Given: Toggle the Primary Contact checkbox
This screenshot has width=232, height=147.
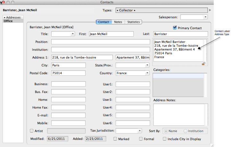Looking at the screenshot, I should pyautogui.click(x=175, y=28).
